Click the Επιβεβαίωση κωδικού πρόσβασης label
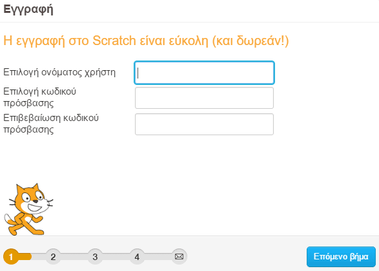 51,124
